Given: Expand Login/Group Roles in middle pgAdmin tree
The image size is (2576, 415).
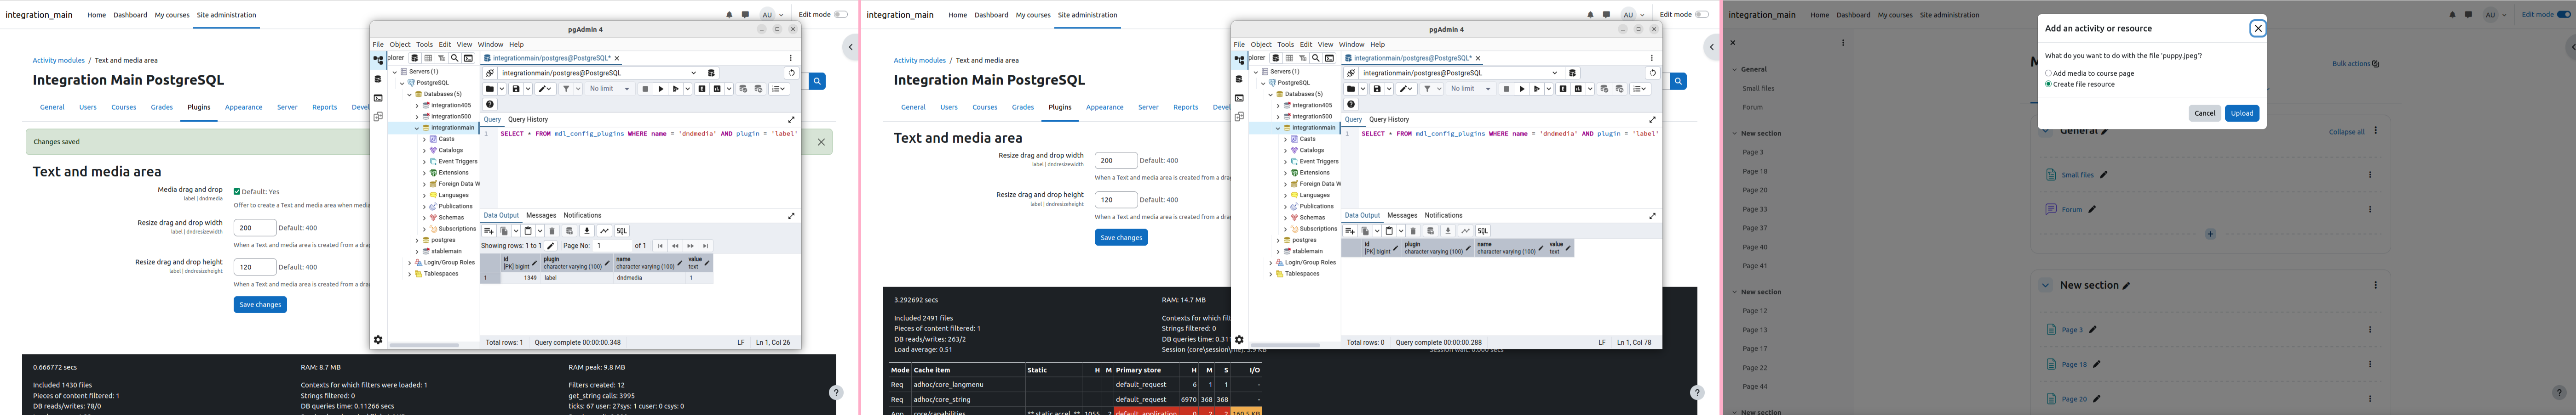Looking at the screenshot, I should [1270, 263].
